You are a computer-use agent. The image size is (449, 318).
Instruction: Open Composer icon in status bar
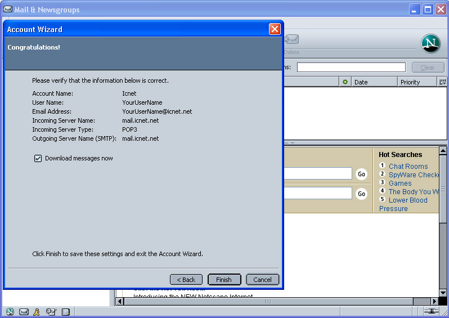coord(51,312)
